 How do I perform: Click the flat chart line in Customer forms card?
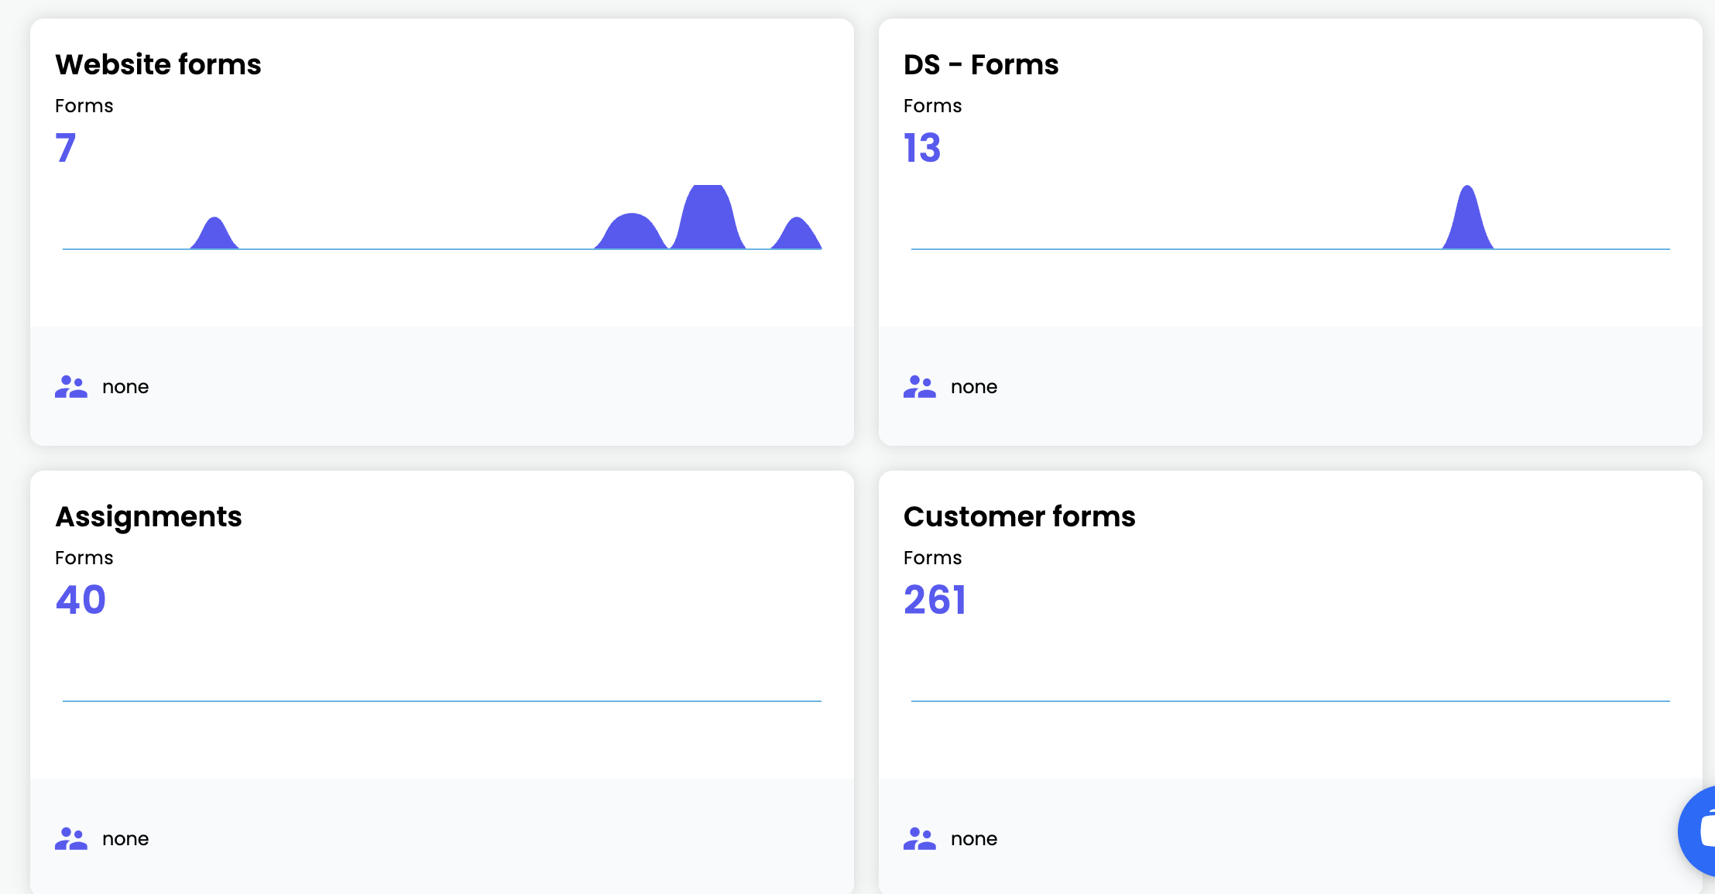pos(1291,701)
